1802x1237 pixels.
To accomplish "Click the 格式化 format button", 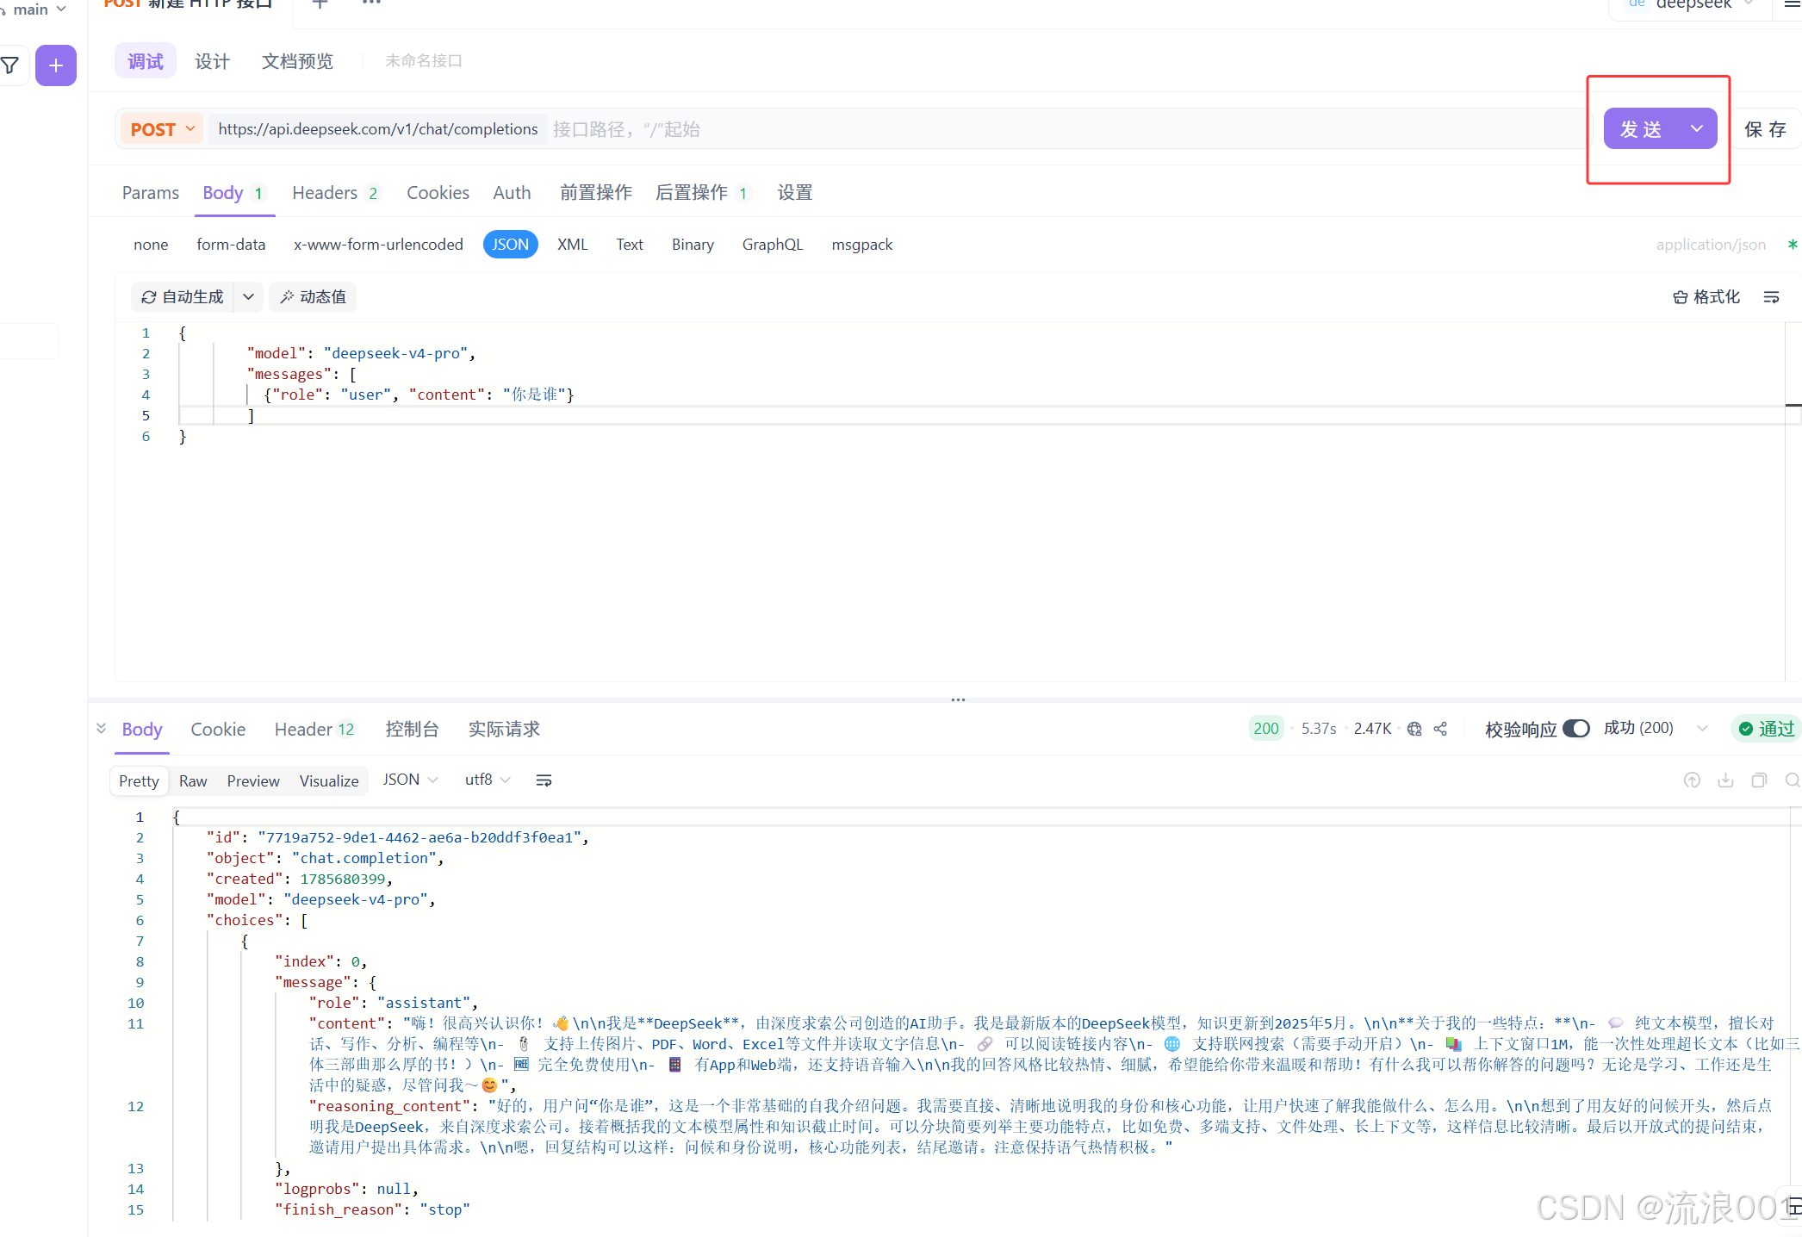I will pos(1706,297).
